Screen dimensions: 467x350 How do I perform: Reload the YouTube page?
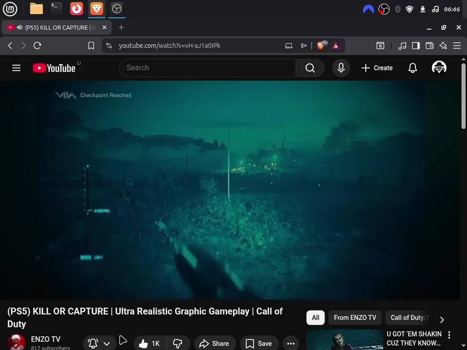[x=37, y=46]
